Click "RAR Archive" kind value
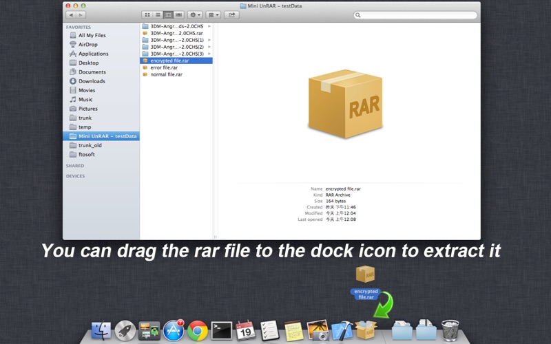The width and height of the screenshot is (551, 344). click(337, 195)
